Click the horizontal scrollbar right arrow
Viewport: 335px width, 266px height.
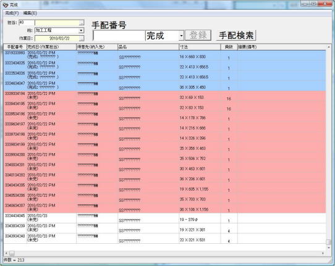(323, 253)
